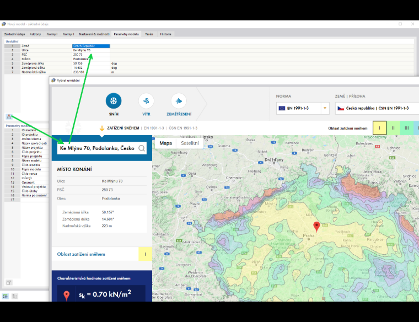
Task: Open the Česká republika annex dropdown
Action: click(377, 108)
